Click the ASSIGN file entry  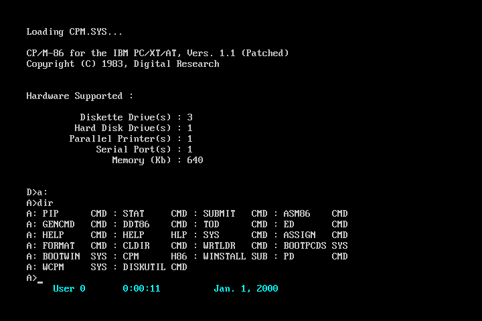point(315,235)
